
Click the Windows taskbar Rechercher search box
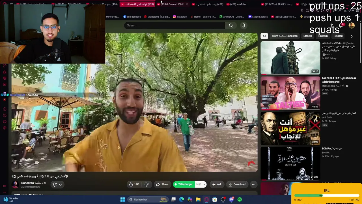pyautogui.click(x=148, y=199)
